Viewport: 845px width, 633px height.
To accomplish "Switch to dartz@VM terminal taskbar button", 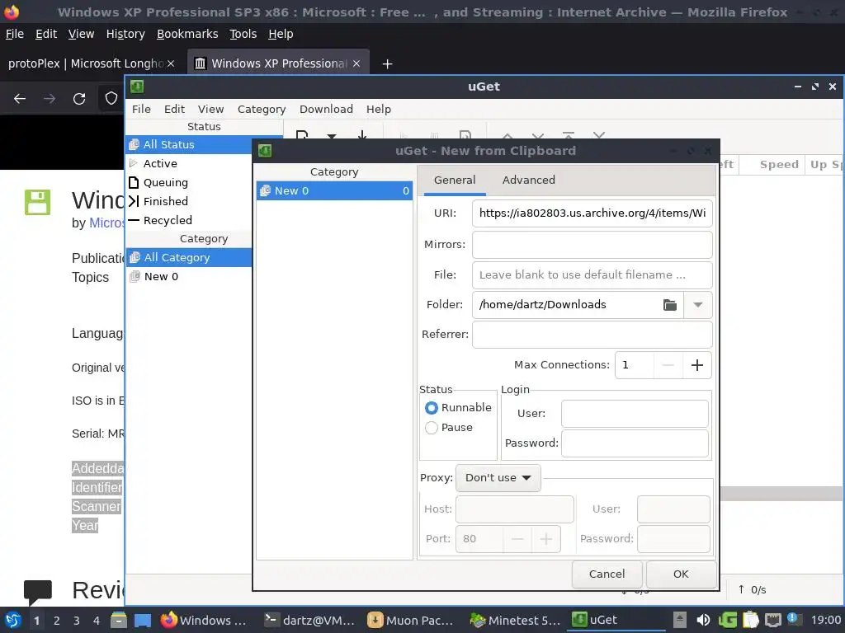I will pyautogui.click(x=309, y=620).
